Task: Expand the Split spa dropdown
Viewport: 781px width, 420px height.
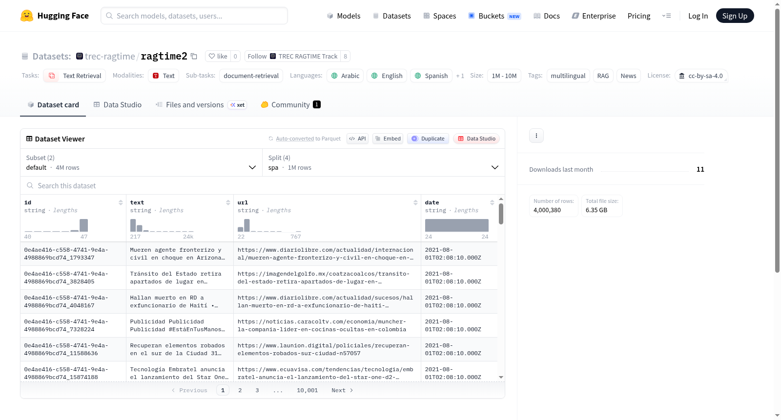Action: coord(384,162)
